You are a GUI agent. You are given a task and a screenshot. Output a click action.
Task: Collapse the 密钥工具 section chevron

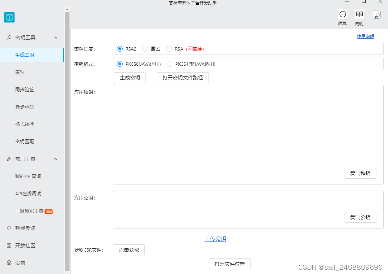point(56,38)
